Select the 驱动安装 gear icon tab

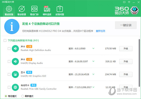coord(9,11)
